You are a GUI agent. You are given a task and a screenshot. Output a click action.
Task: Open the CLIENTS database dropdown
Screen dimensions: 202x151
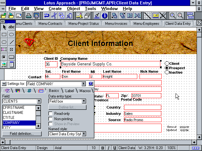coord(39,101)
